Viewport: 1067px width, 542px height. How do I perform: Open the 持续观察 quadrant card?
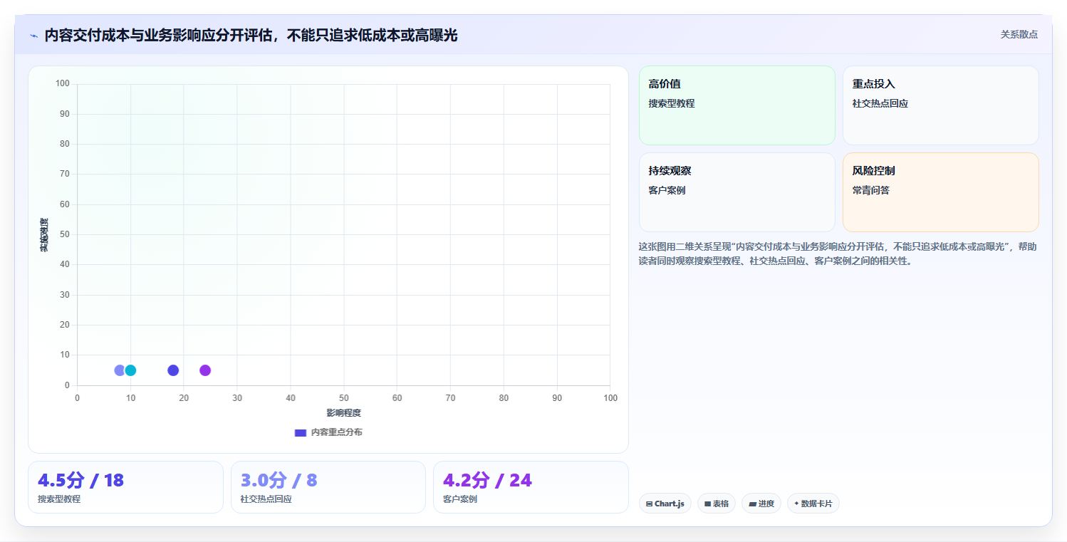[x=737, y=192]
